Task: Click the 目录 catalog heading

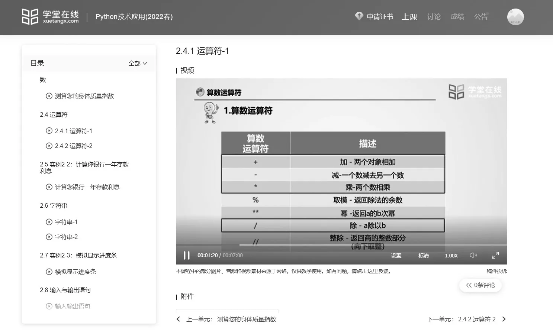Action: tap(37, 64)
